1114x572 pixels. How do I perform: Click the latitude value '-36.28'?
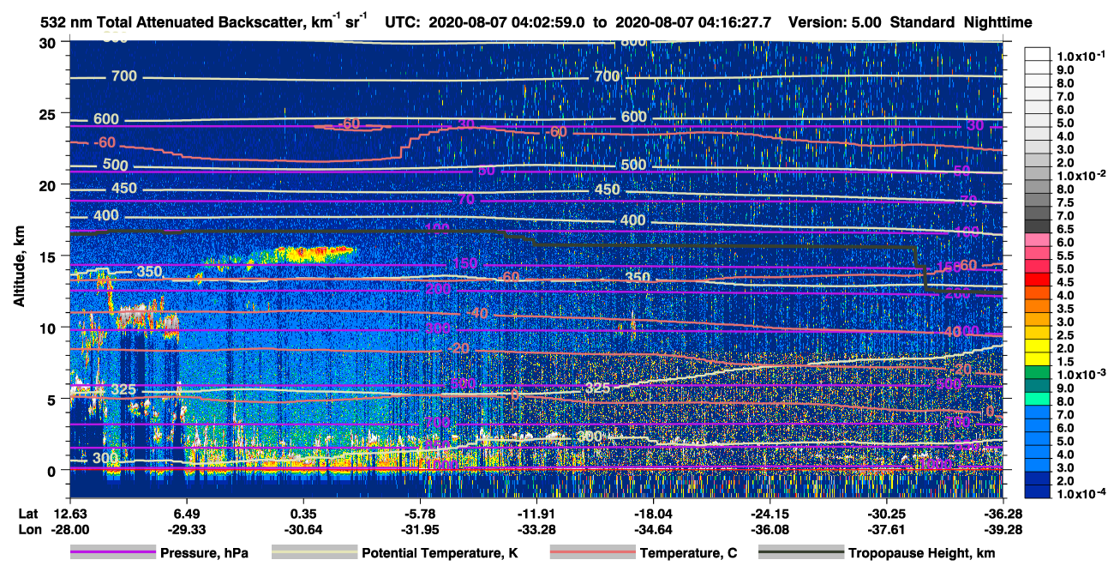1003,514
